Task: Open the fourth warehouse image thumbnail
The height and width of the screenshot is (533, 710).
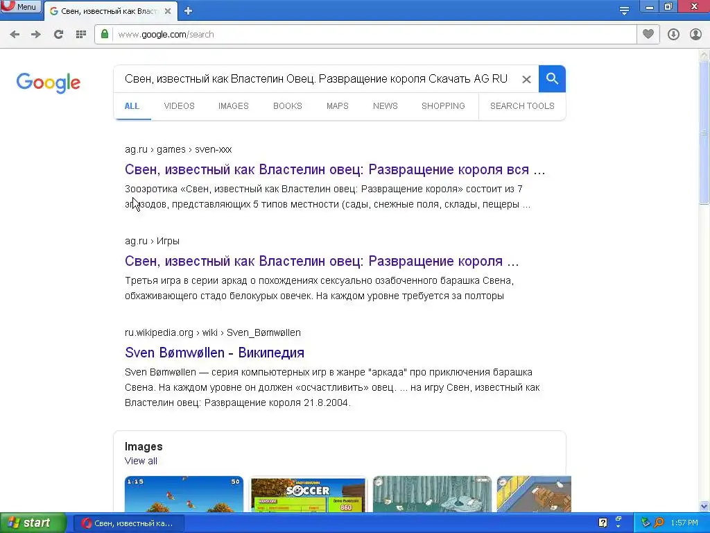Action: 534,494
